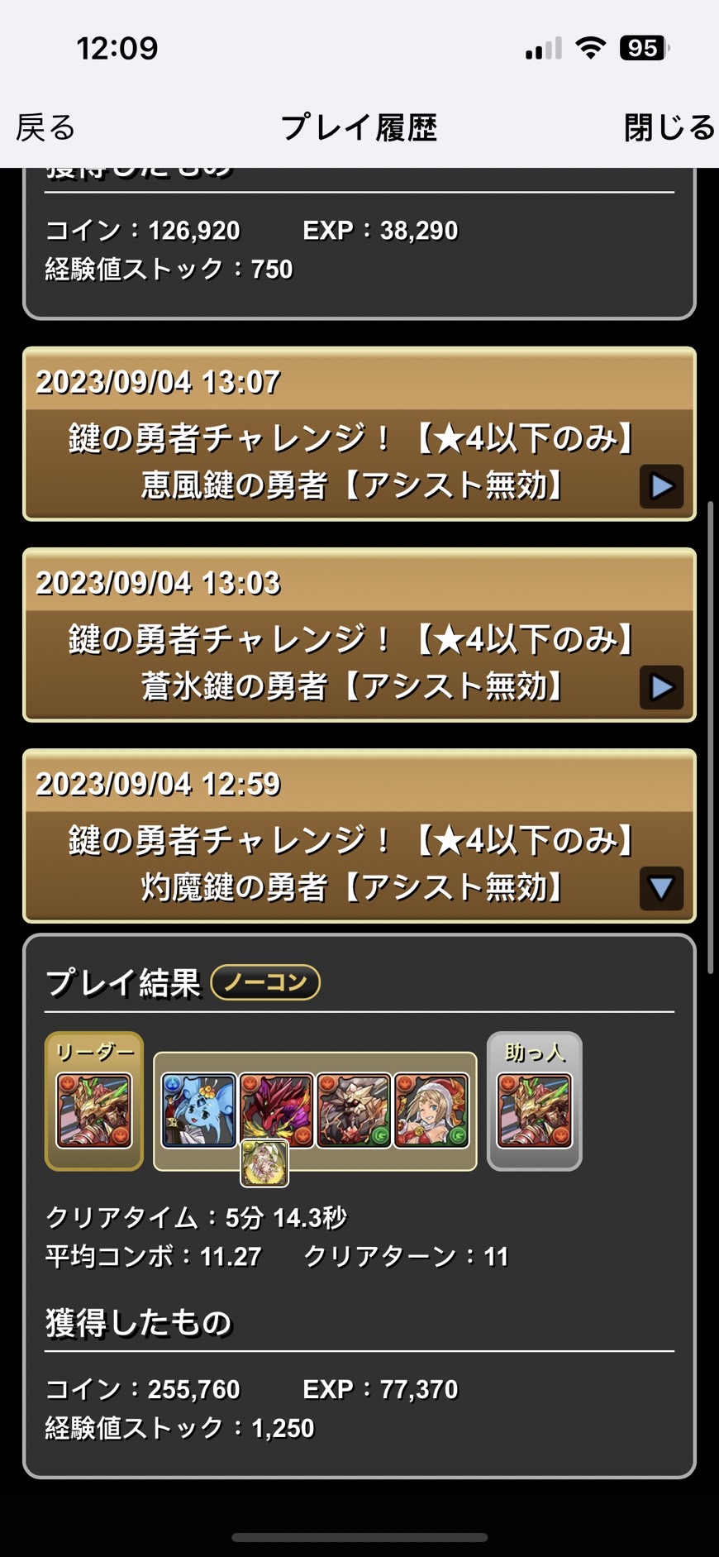Select the 2023/09/04 13:07 history entry
The height and width of the screenshot is (1557, 719).
coord(359,434)
